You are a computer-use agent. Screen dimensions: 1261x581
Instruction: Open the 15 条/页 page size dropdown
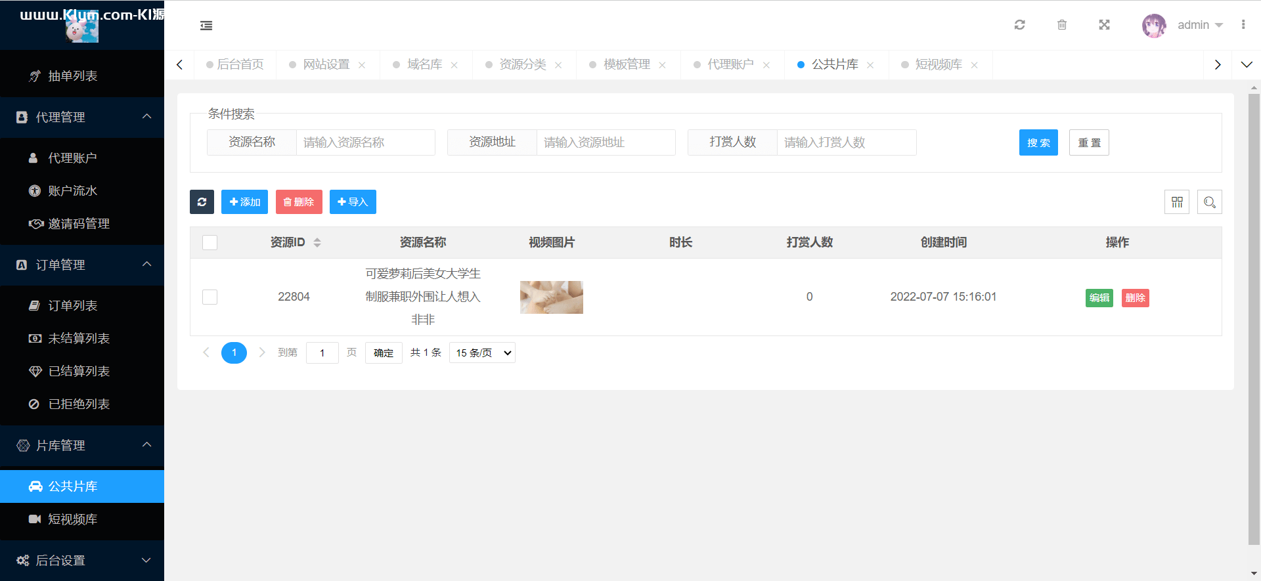click(482, 353)
